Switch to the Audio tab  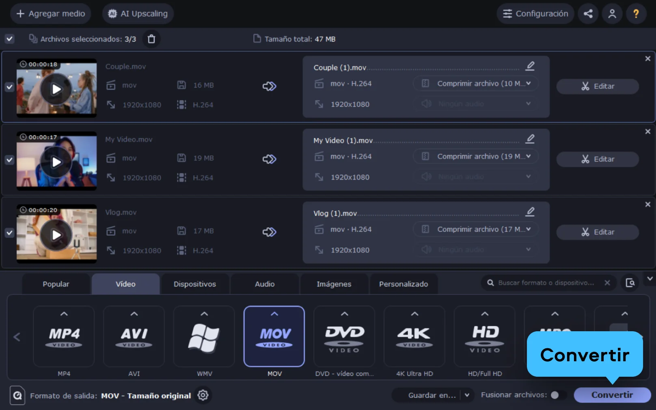point(265,284)
